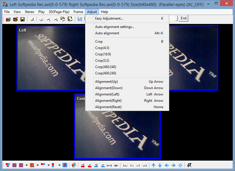235x171 pixels.
Task: Click the first blue-base rotate icon
Action: [x=96, y=165]
